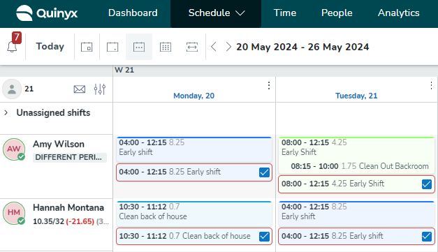The height and width of the screenshot is (252, 438).
Task: Select the monthly view calendar grid icon
Action: click(x=166, y=47)
